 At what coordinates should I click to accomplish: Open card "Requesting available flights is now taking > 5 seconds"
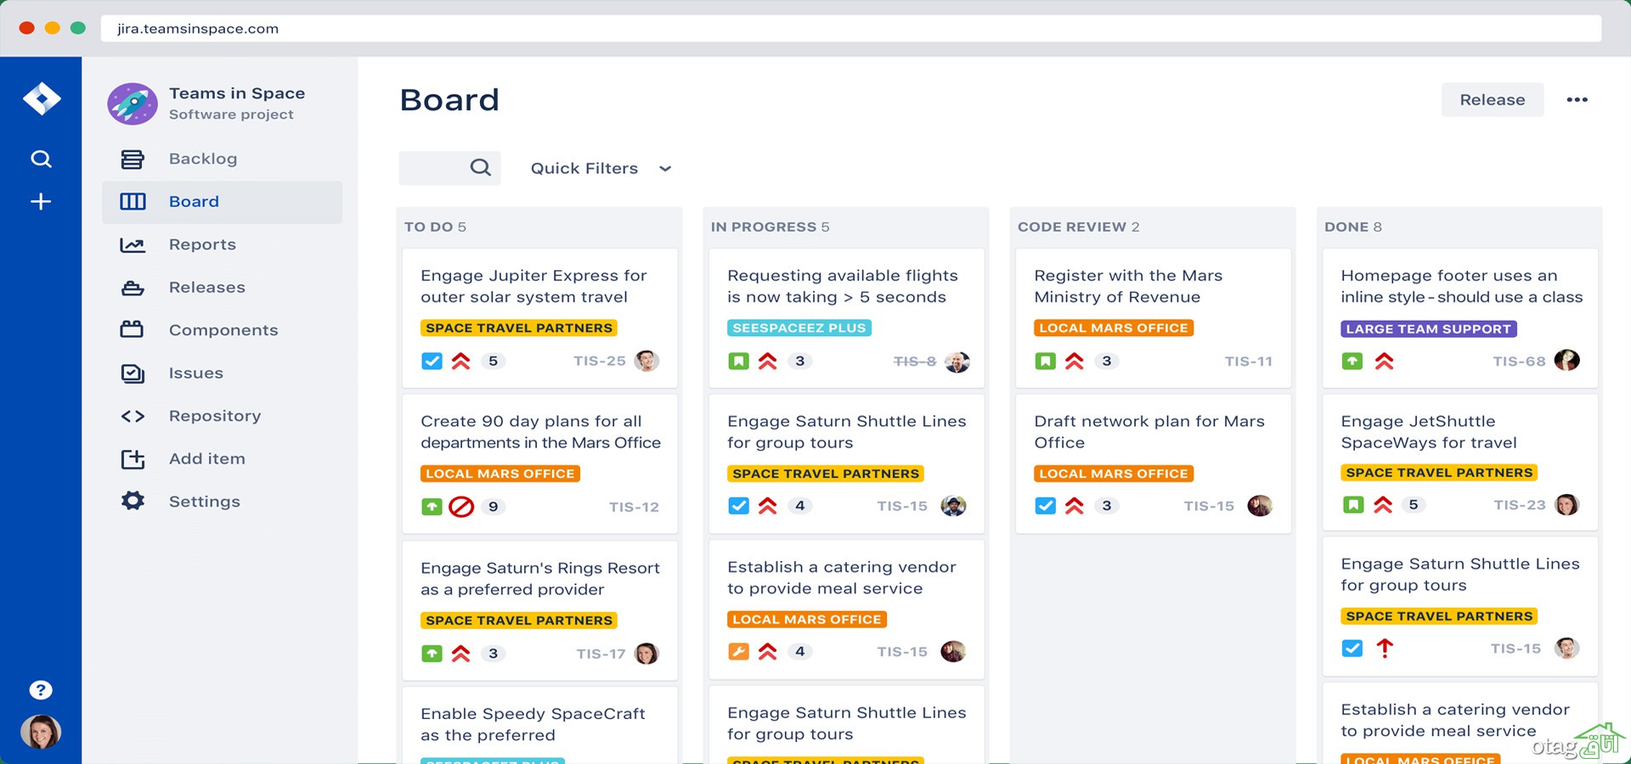(x=846, y=318)
